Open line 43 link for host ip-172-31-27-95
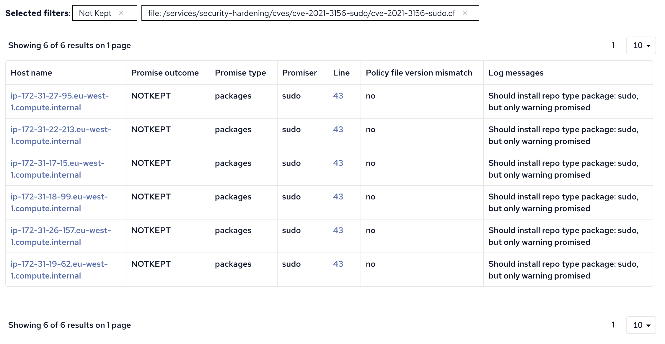The height and width of the screenshot is (344, 665). click(338, 96)
